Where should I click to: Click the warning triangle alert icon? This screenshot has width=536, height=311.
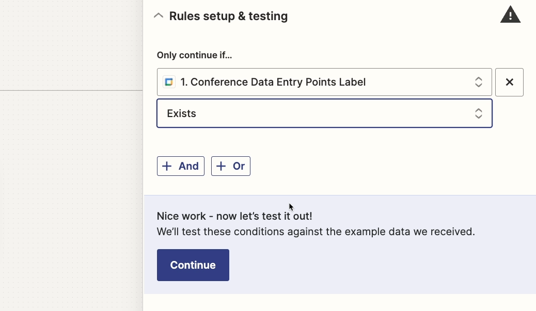click(x=510, y=14)
